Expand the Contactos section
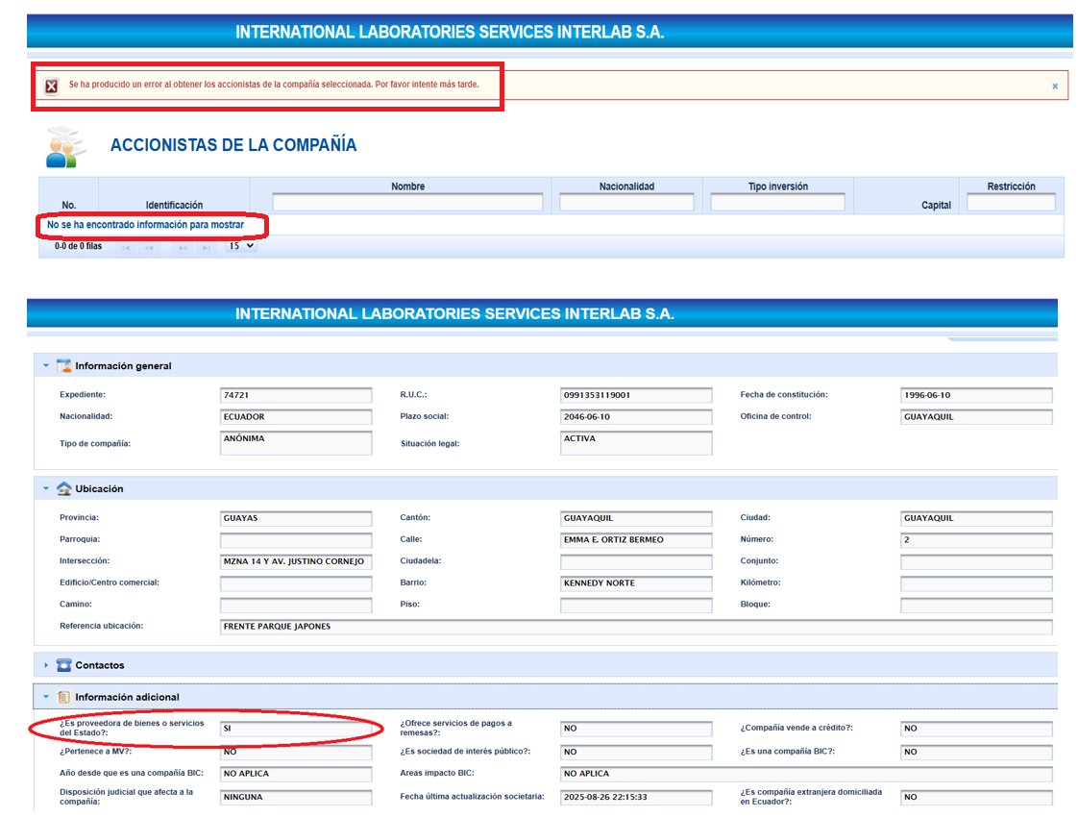This screenshot has height=818, width=1078. (x=46, y=665)
